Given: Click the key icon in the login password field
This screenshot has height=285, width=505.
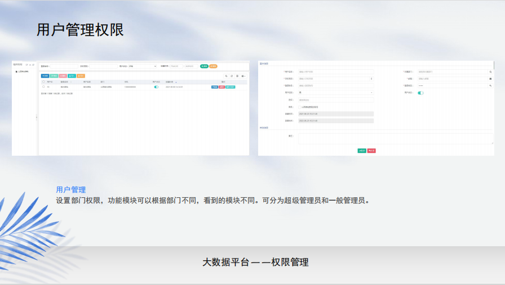Looking at the screenshot, I should click(490, 85).
